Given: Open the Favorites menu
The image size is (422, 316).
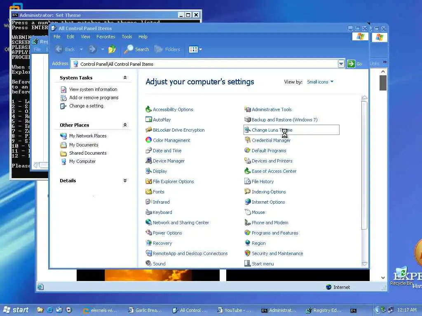Looking at the screenshot, I should (x=106, y=37).
